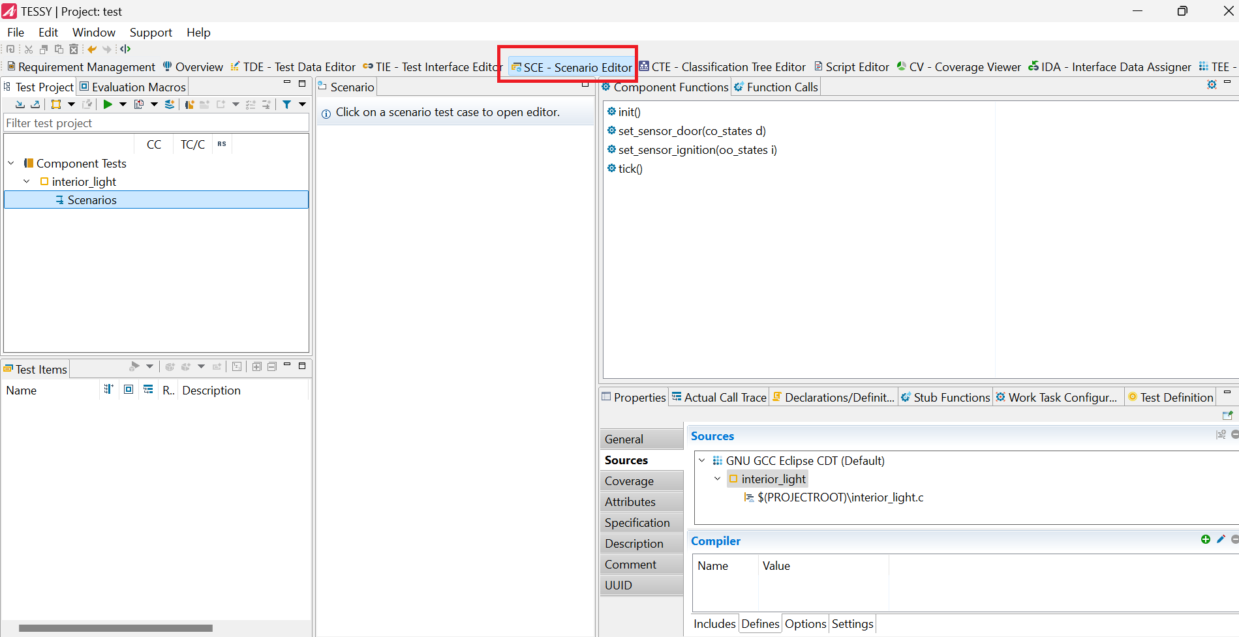Click the new test collection book icon
1239x637 pixels.
coord(190,104)
